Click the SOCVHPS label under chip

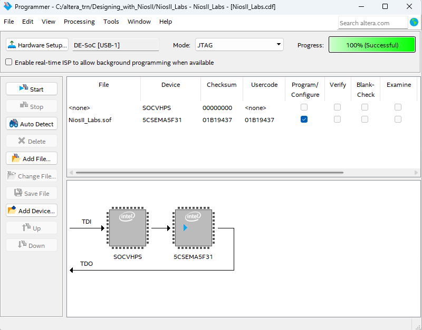point(128,257)
